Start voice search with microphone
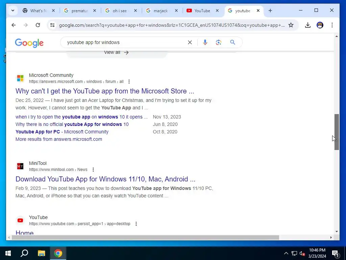The image size is (346, 260). 205,42
